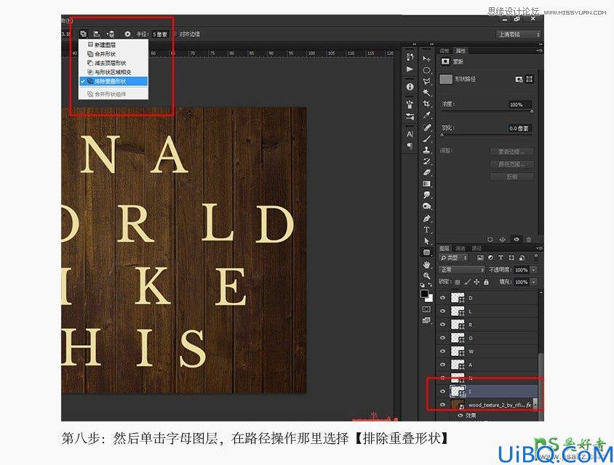614x465 pixels.
Task: Hide the W layer
Action: click(x=442, y=351)
